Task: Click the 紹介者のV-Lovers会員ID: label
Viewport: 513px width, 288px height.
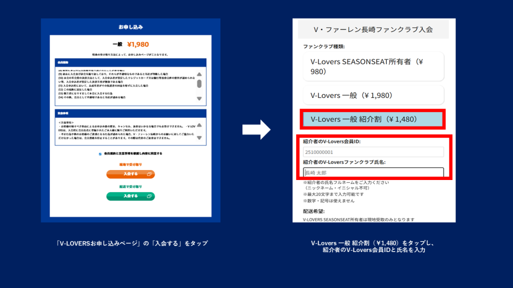Action: [x=332, y=141]
